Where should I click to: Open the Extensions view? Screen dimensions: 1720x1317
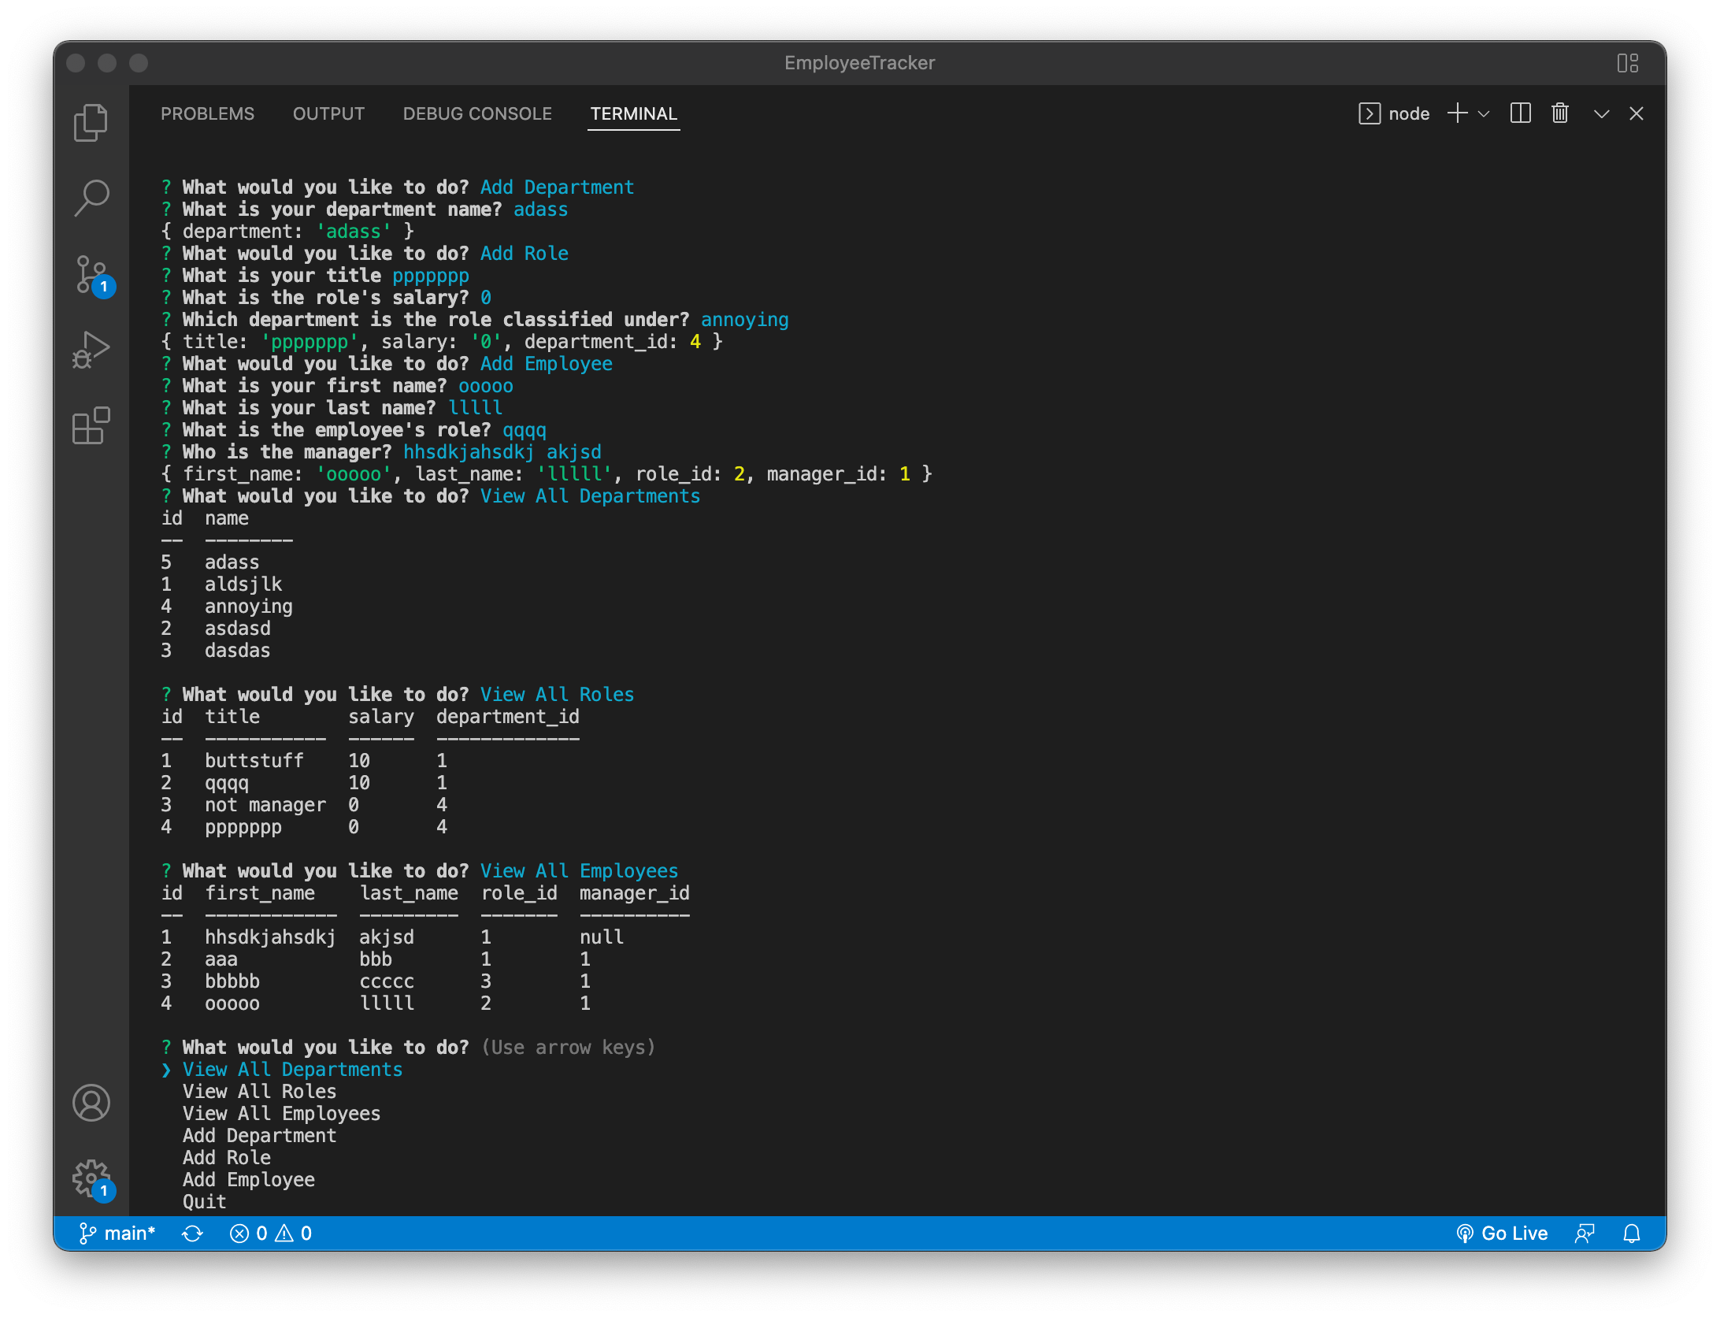(91, 427)
